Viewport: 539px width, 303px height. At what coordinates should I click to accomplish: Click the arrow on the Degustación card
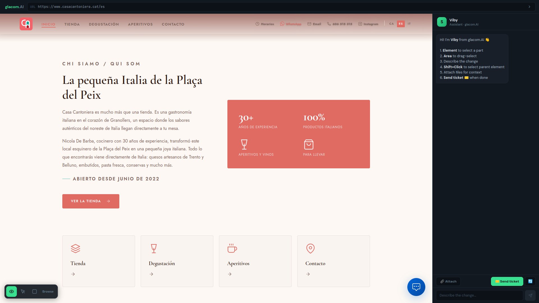tap(151, 274)
